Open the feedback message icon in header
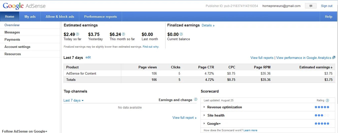Viewport: 338px width, 133px height. point(311,6)
